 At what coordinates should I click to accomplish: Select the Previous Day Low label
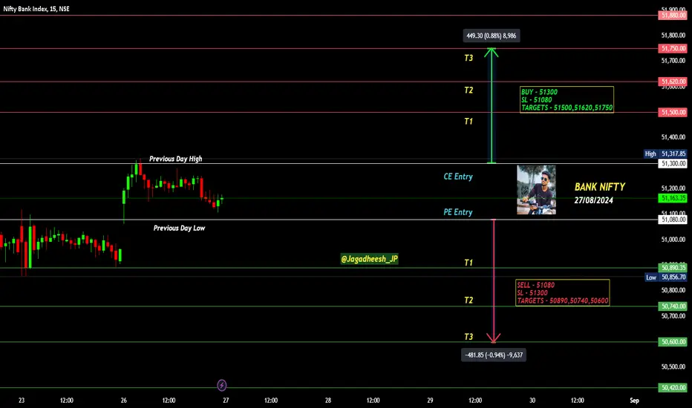click(x=179, y=228)
